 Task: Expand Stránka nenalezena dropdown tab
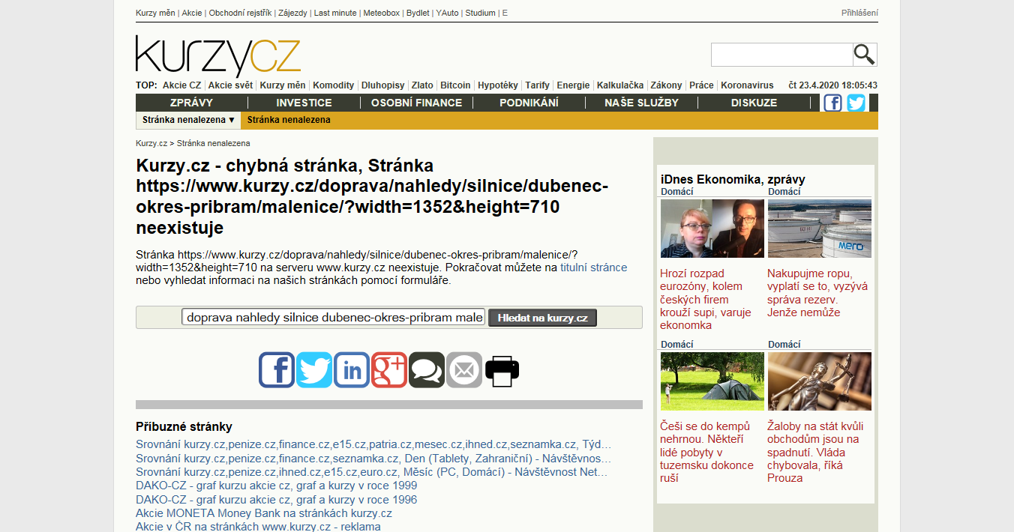pyautogui.click(x=188, y=120)
